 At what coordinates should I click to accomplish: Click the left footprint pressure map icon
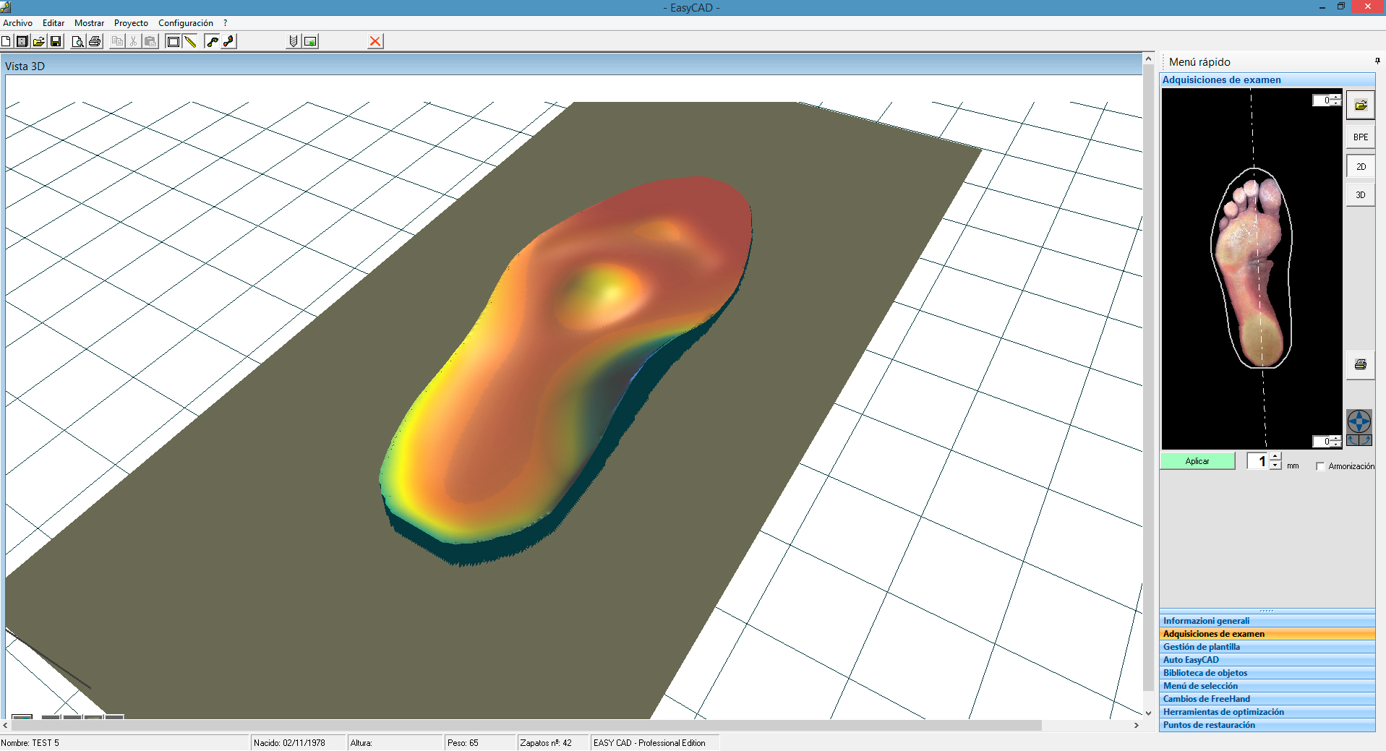click(212, 42)
